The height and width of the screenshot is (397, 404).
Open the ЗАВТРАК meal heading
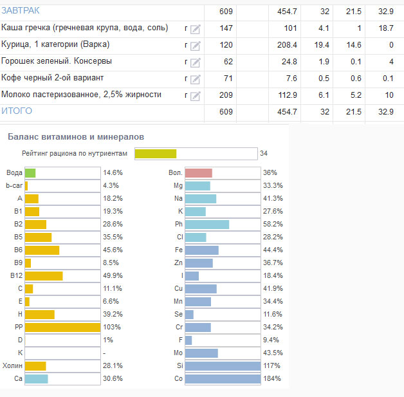point(21,11)
